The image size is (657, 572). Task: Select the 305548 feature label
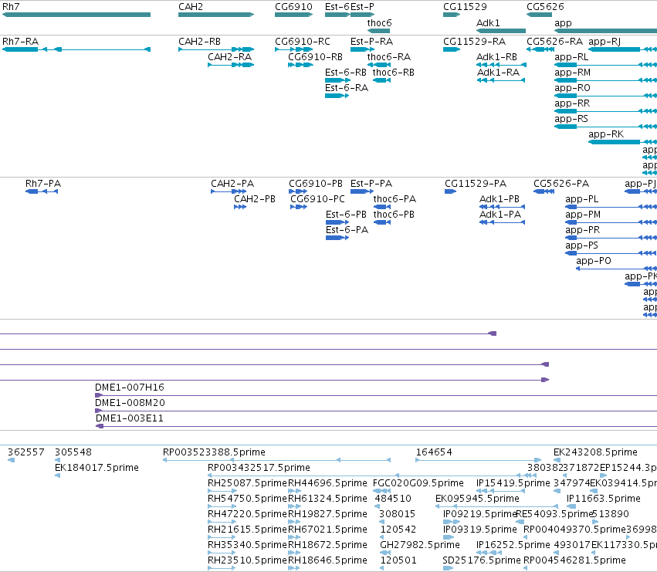pos(73,452)
